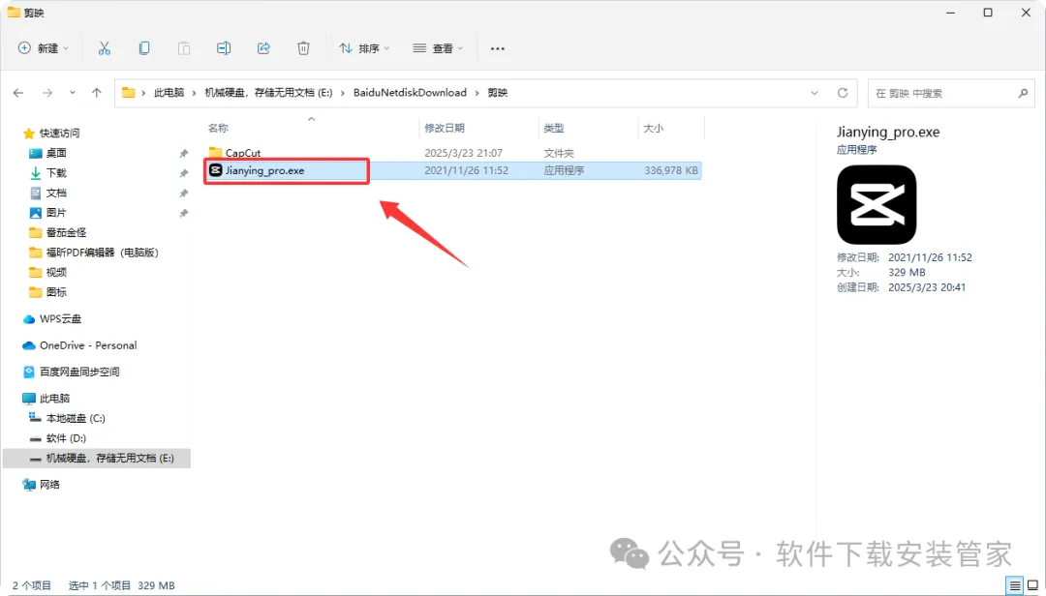Open 文档 in the sidebar

point(56,193)
